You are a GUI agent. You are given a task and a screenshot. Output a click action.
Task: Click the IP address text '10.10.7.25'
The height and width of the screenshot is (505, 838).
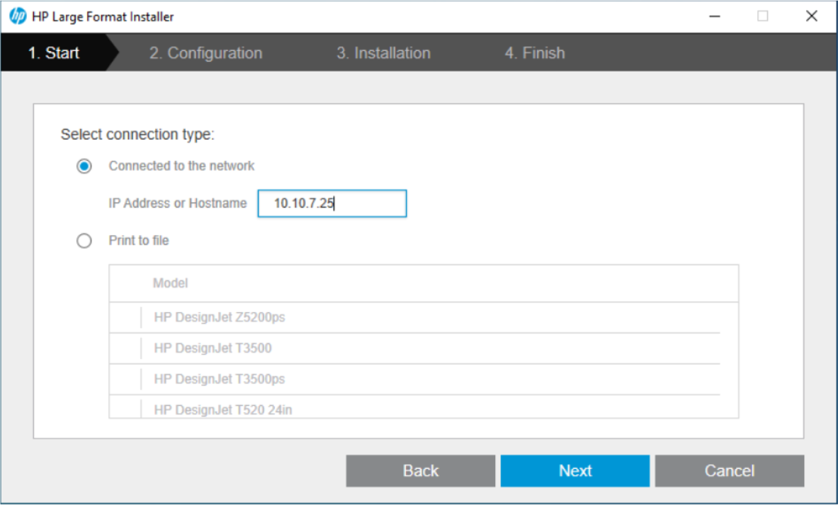pyautogui.click(x=303, y=203)
